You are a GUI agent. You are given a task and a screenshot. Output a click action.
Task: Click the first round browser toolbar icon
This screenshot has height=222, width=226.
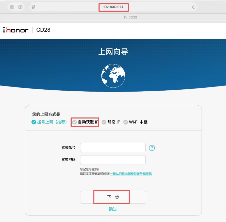pos(12,7)
